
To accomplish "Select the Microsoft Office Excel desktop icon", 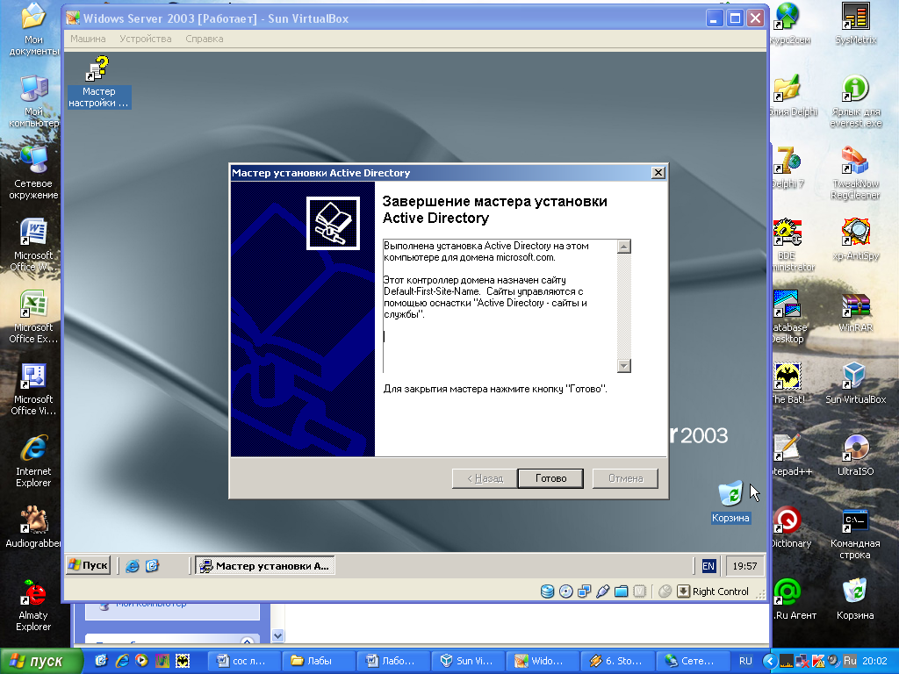I will 33,317.
